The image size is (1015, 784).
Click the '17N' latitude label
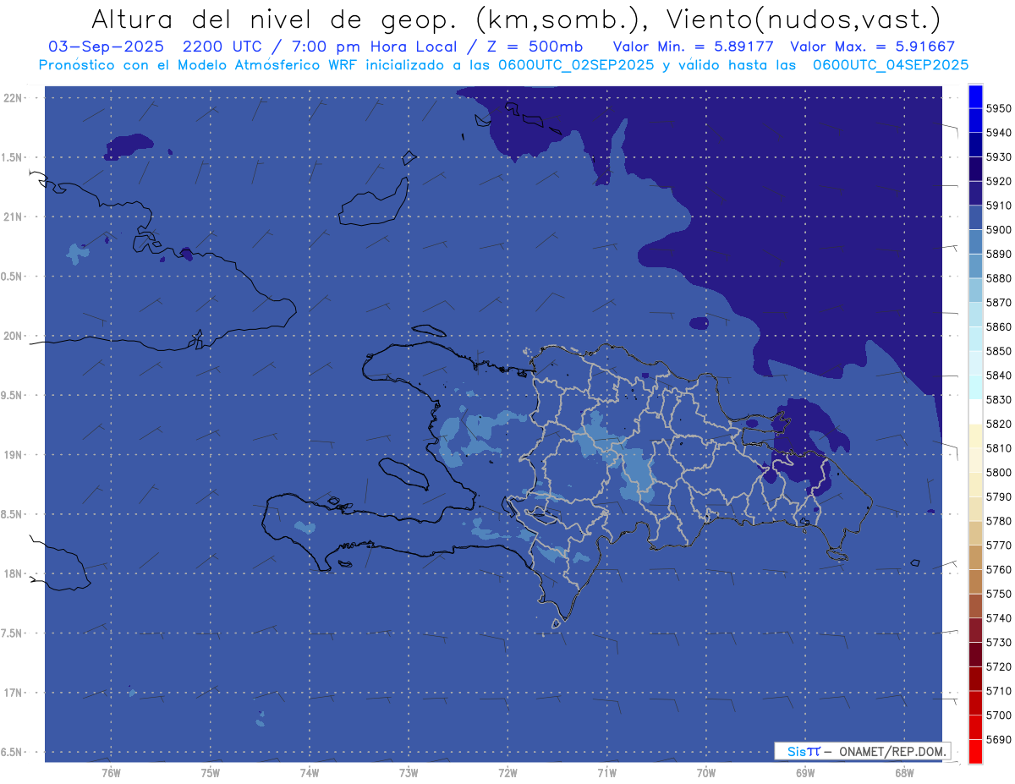coord(14,693)
